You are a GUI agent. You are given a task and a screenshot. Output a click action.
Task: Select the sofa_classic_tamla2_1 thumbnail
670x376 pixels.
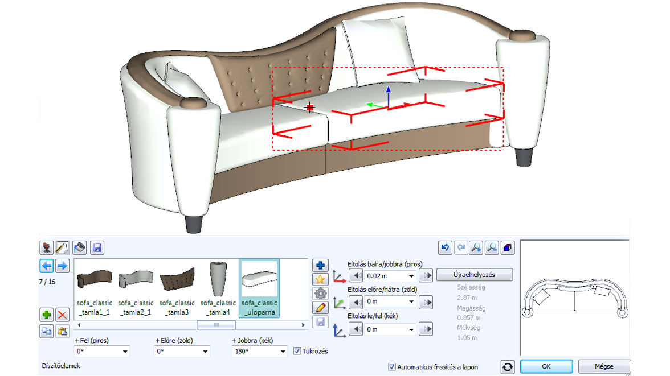pos(136,289)
